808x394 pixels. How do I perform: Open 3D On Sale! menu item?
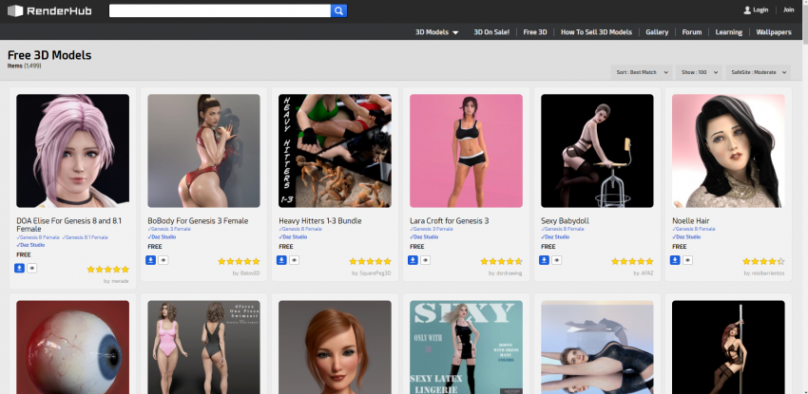(x=491, y=32)
